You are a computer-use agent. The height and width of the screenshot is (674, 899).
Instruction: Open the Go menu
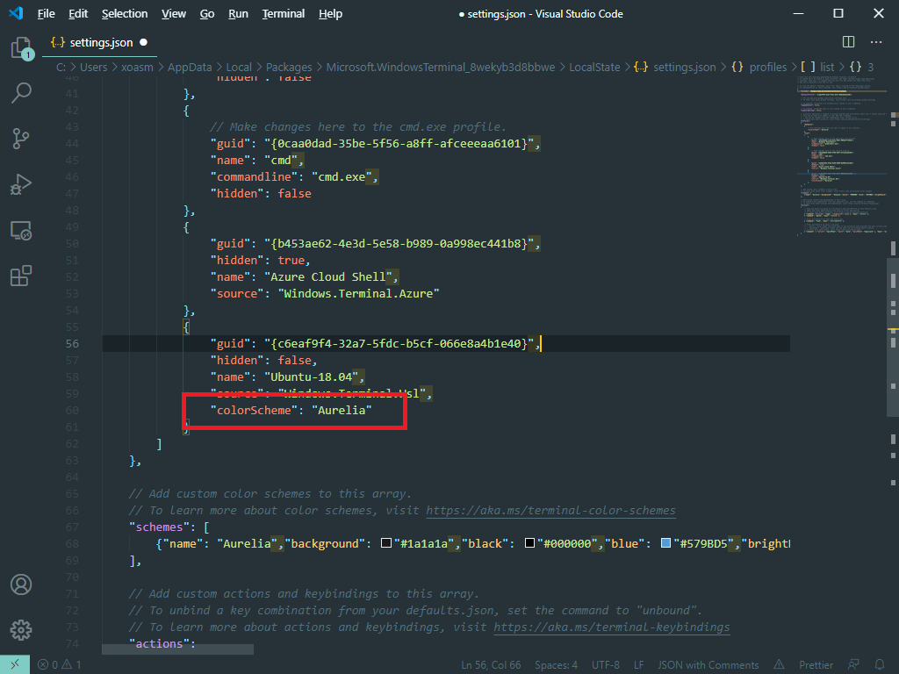point(207,14)
